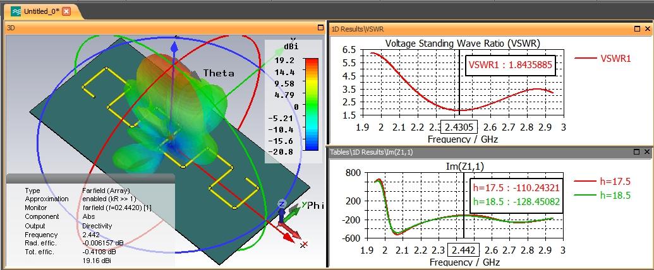654x270 pixels.
Task: Select the Untitled_0 document tab
Action: (x=41, y=11)
